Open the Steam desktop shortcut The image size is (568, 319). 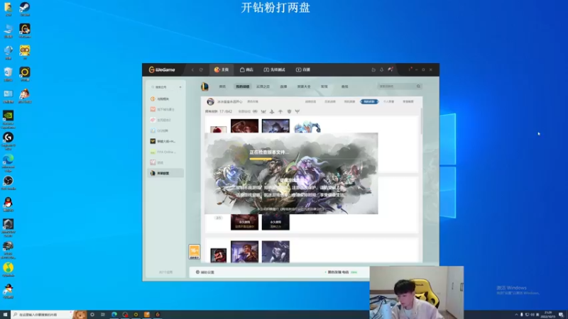click(x=25, y=9)
